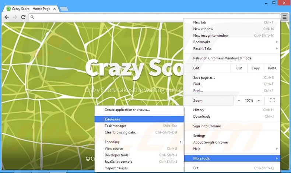Open Extensions from the More tools submenu
Screen dimensions: 291x173
[139, 119]
